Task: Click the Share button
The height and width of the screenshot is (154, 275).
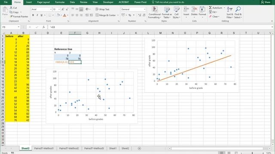Action: point(266,2)
